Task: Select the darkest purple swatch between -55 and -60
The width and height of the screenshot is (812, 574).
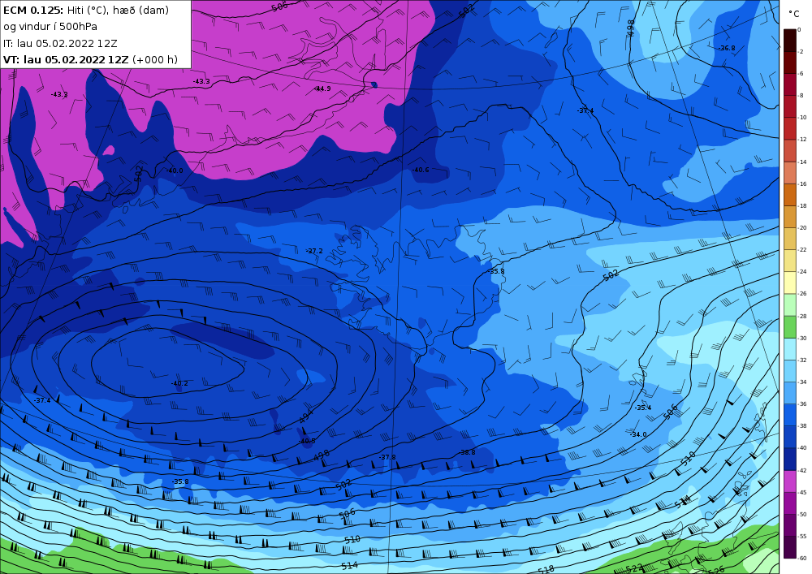Action: 790,547
